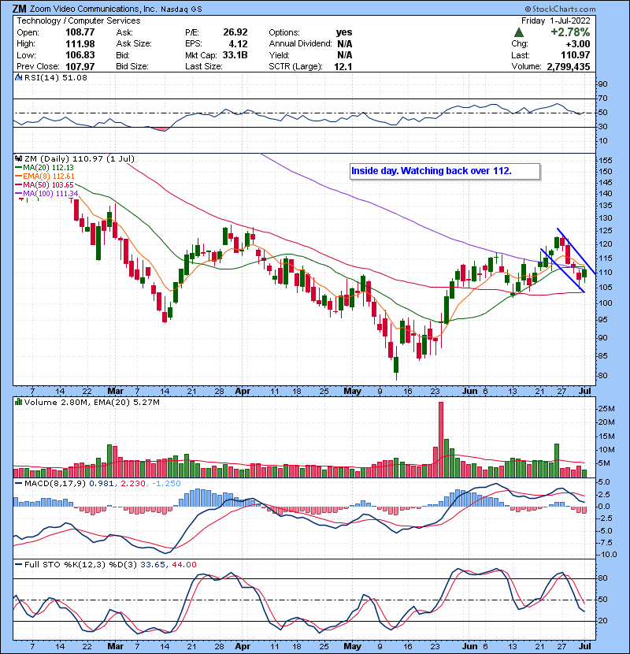Screen dimensions: 630x654
Task: Click the 155 label on the price axis
Action: tap(606, 161)
